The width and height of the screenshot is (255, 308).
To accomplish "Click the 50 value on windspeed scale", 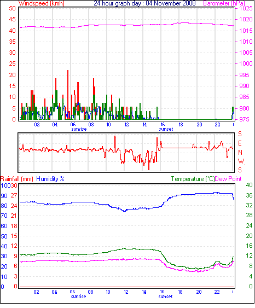I will point(12,8).
